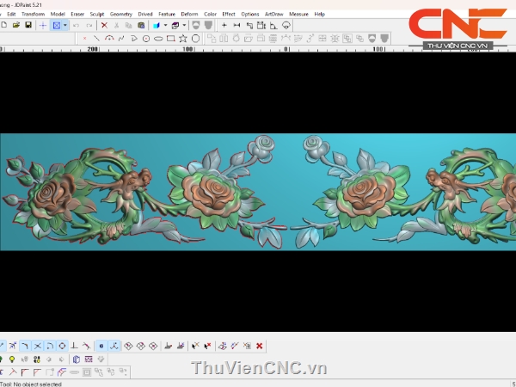
Task: Click the red X delete icon in top toolbar
Action: pyautogui.click(x=104, y=26)
